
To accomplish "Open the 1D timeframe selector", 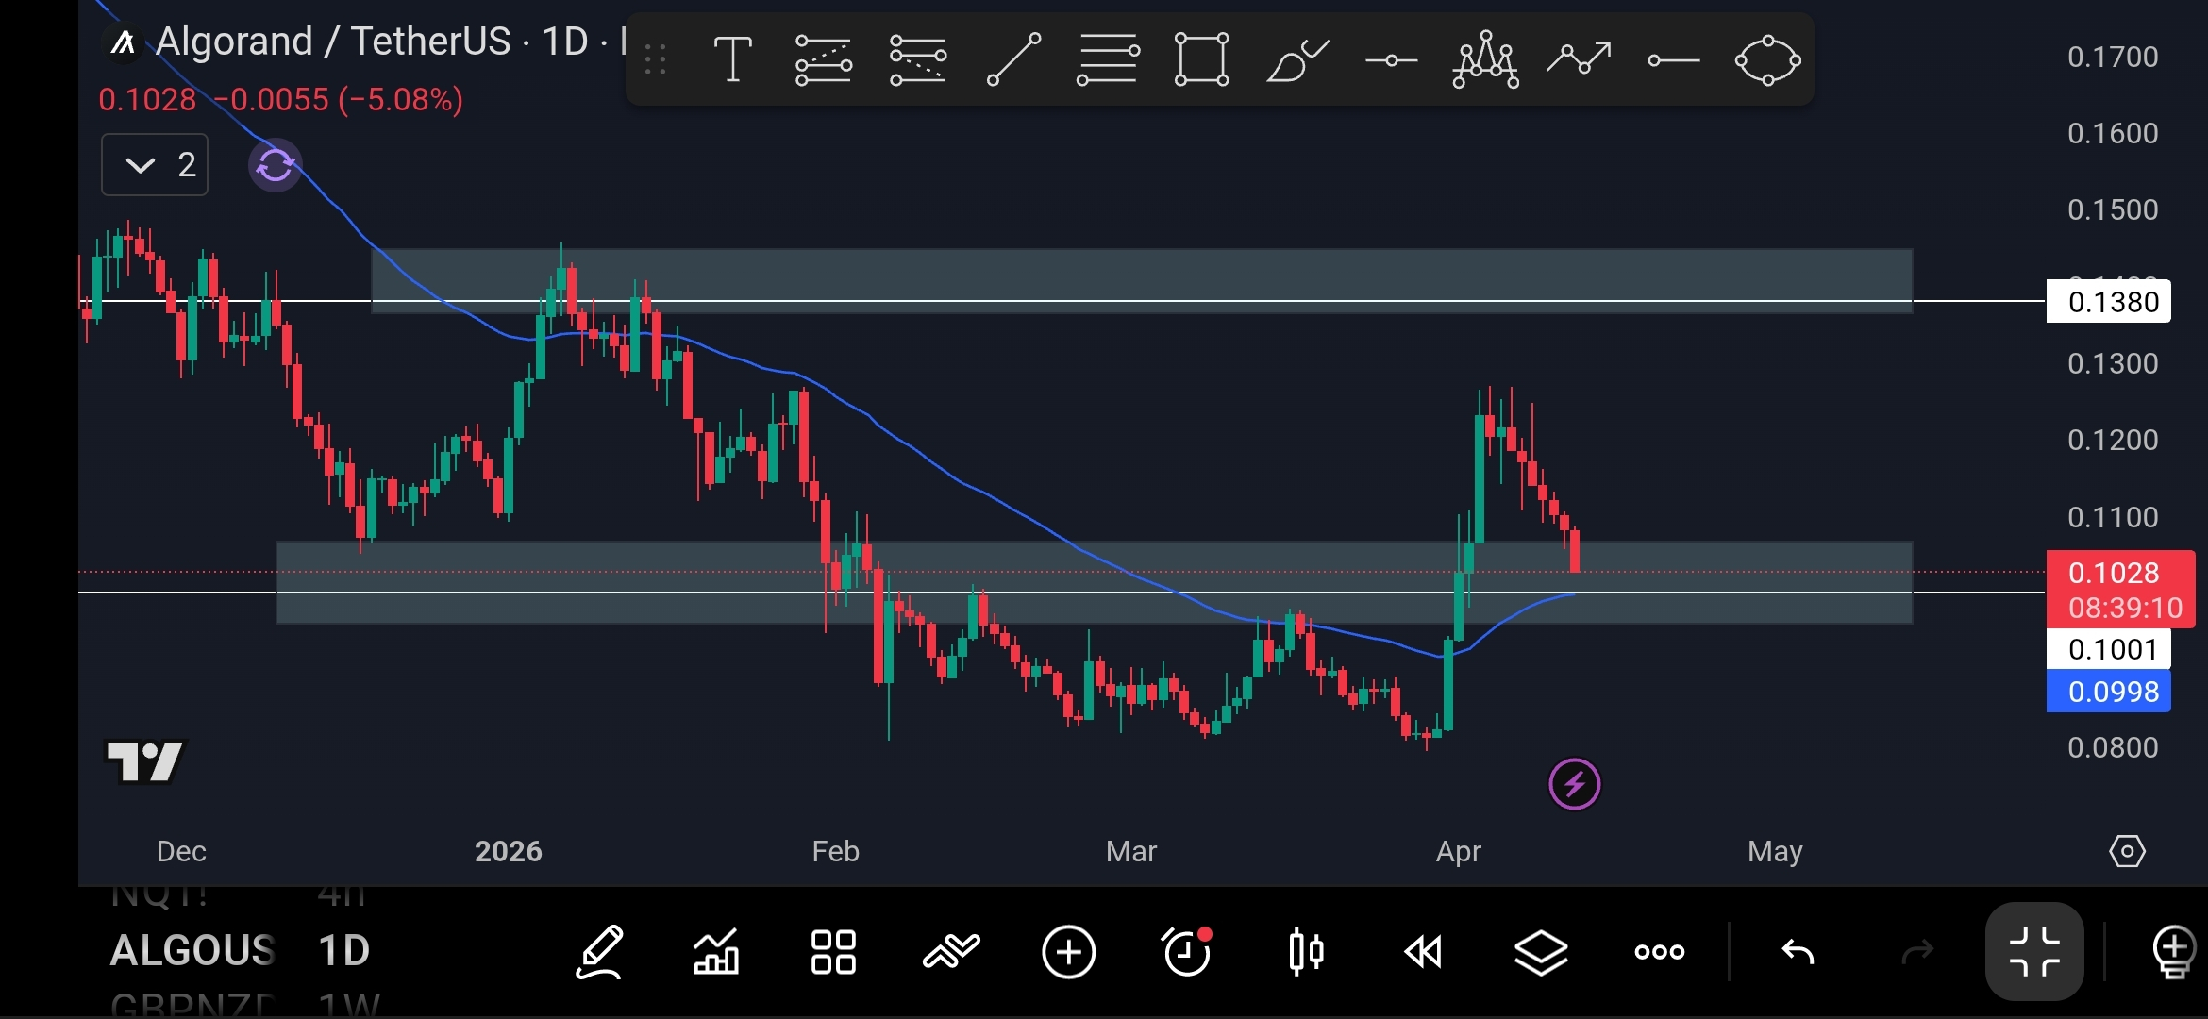I will 343,950.
